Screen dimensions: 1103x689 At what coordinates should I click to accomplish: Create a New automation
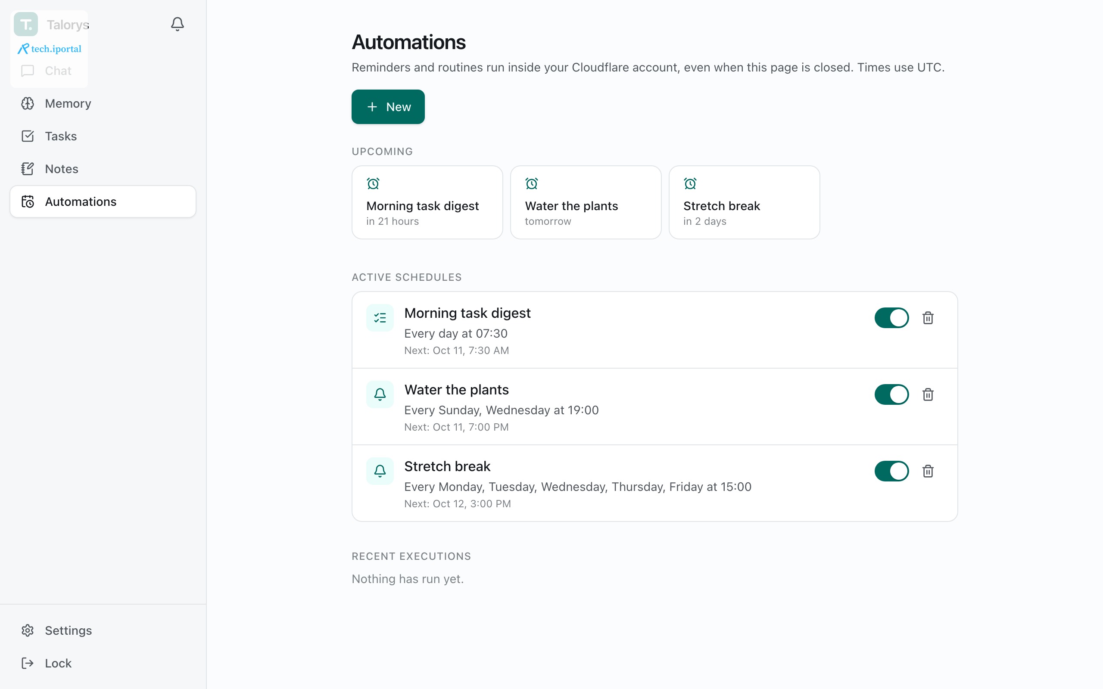point(388,107)
